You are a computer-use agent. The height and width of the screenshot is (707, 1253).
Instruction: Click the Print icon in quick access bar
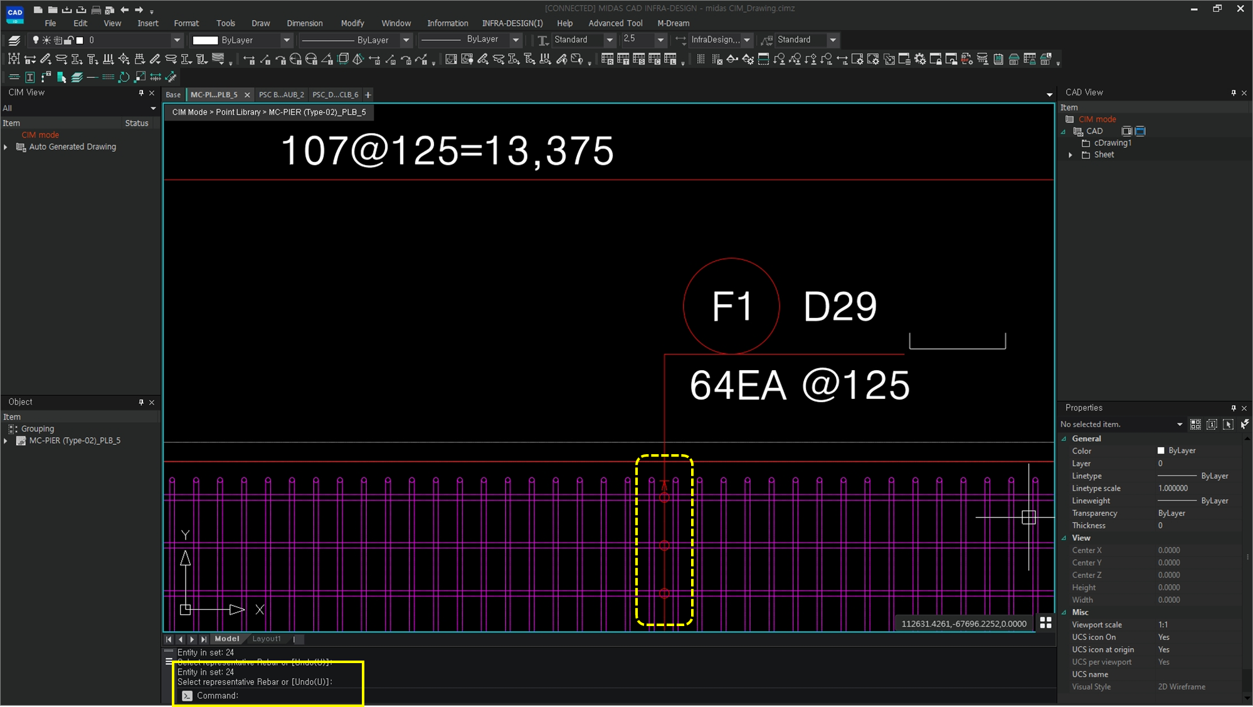[96, 9]
